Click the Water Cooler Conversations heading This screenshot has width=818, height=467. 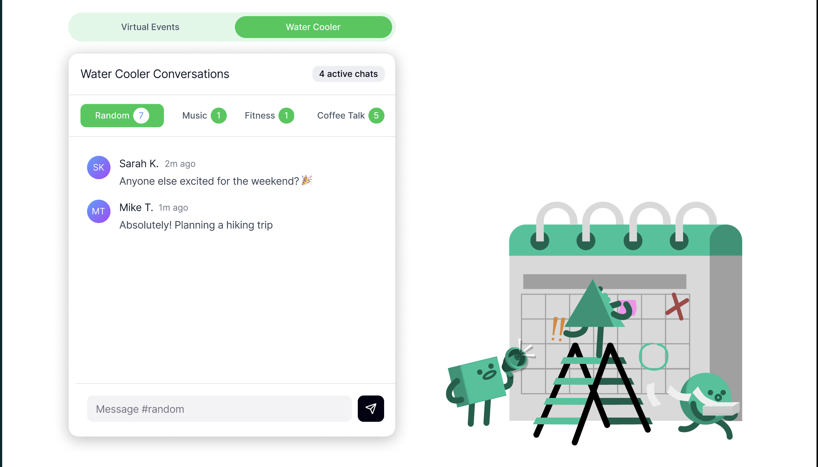[x=155, y=74]
